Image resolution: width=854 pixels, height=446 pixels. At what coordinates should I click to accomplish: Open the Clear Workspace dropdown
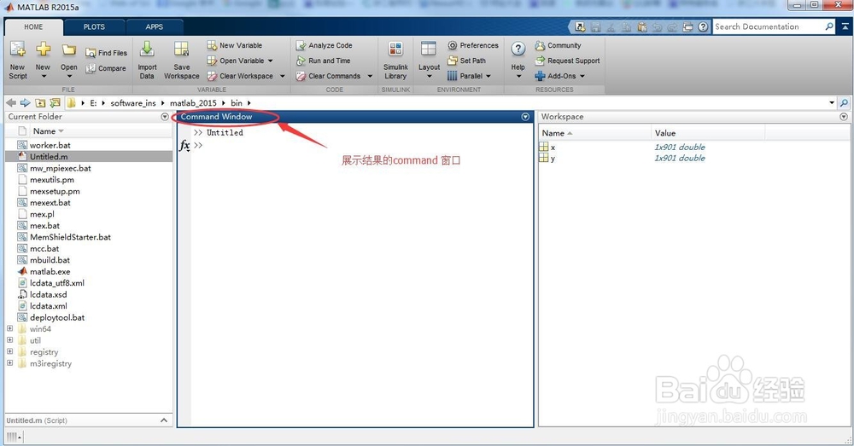pos(282,76)
